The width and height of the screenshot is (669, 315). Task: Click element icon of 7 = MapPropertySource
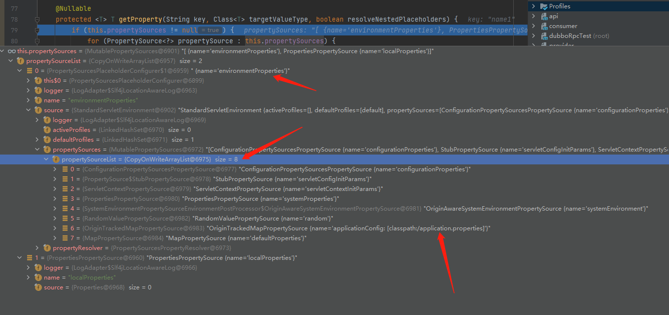coord(65,238)
